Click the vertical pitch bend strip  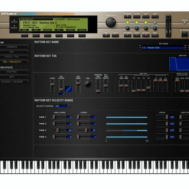click(x=168, y=26)
